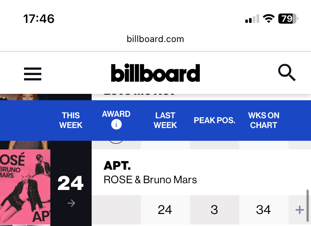Screen dimensions: 311x226
Task: Tap the cellular signal bars
Action: [x=252, y=19]
